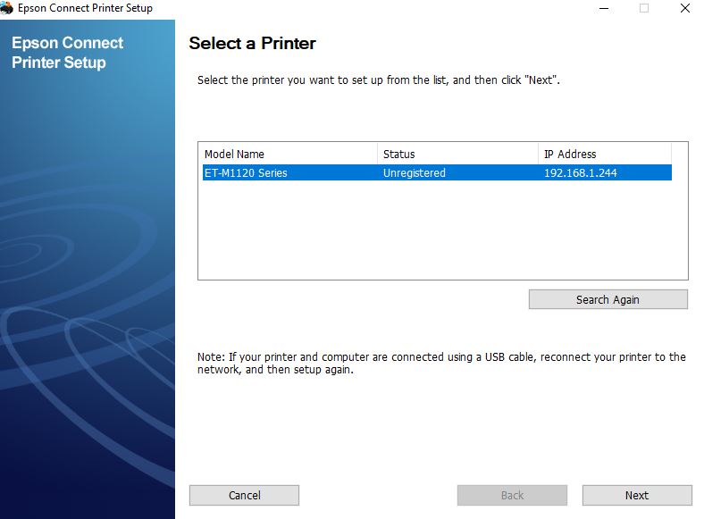Image resolution: width=704 pixels, height=519 pixels.
Task: Click the IP address 192.168.1.244
Action: click(x=580, y=172)
